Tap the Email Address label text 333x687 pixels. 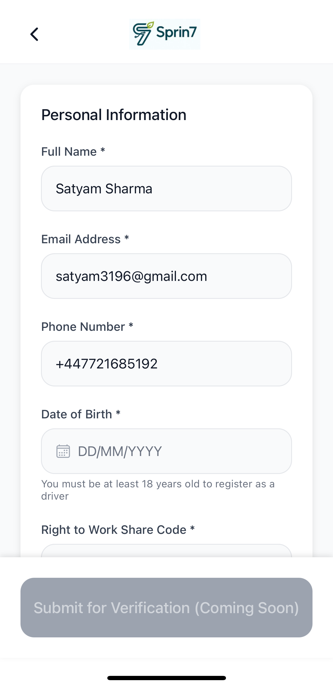point(81,239)
